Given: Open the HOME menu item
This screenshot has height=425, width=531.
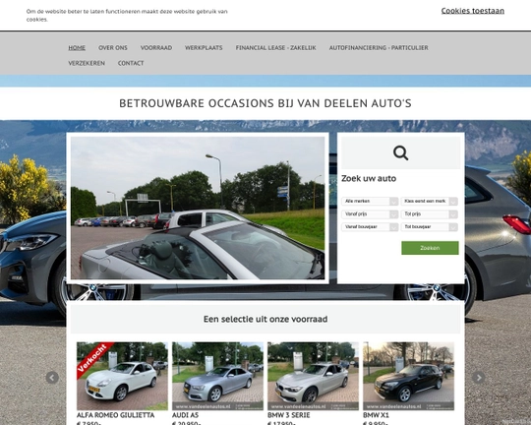Looking at the screenshot, I should pos(77,48).
